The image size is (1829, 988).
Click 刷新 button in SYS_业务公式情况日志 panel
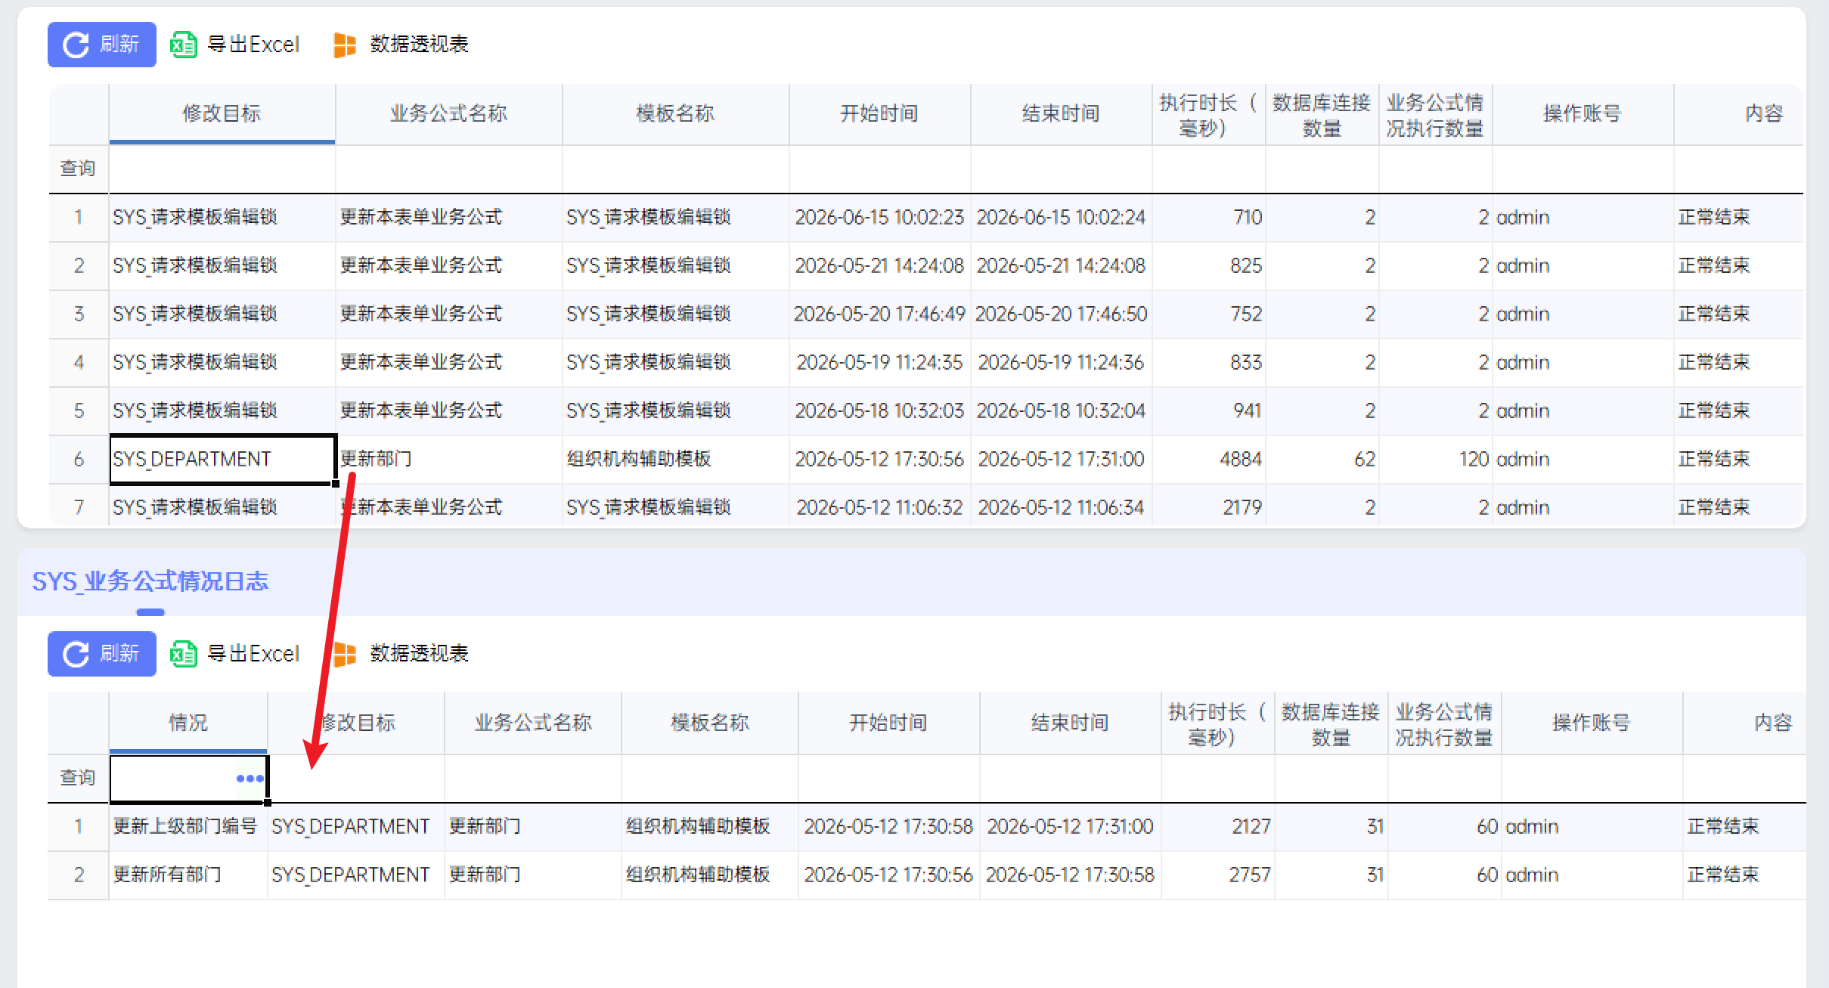coord(102,654)
